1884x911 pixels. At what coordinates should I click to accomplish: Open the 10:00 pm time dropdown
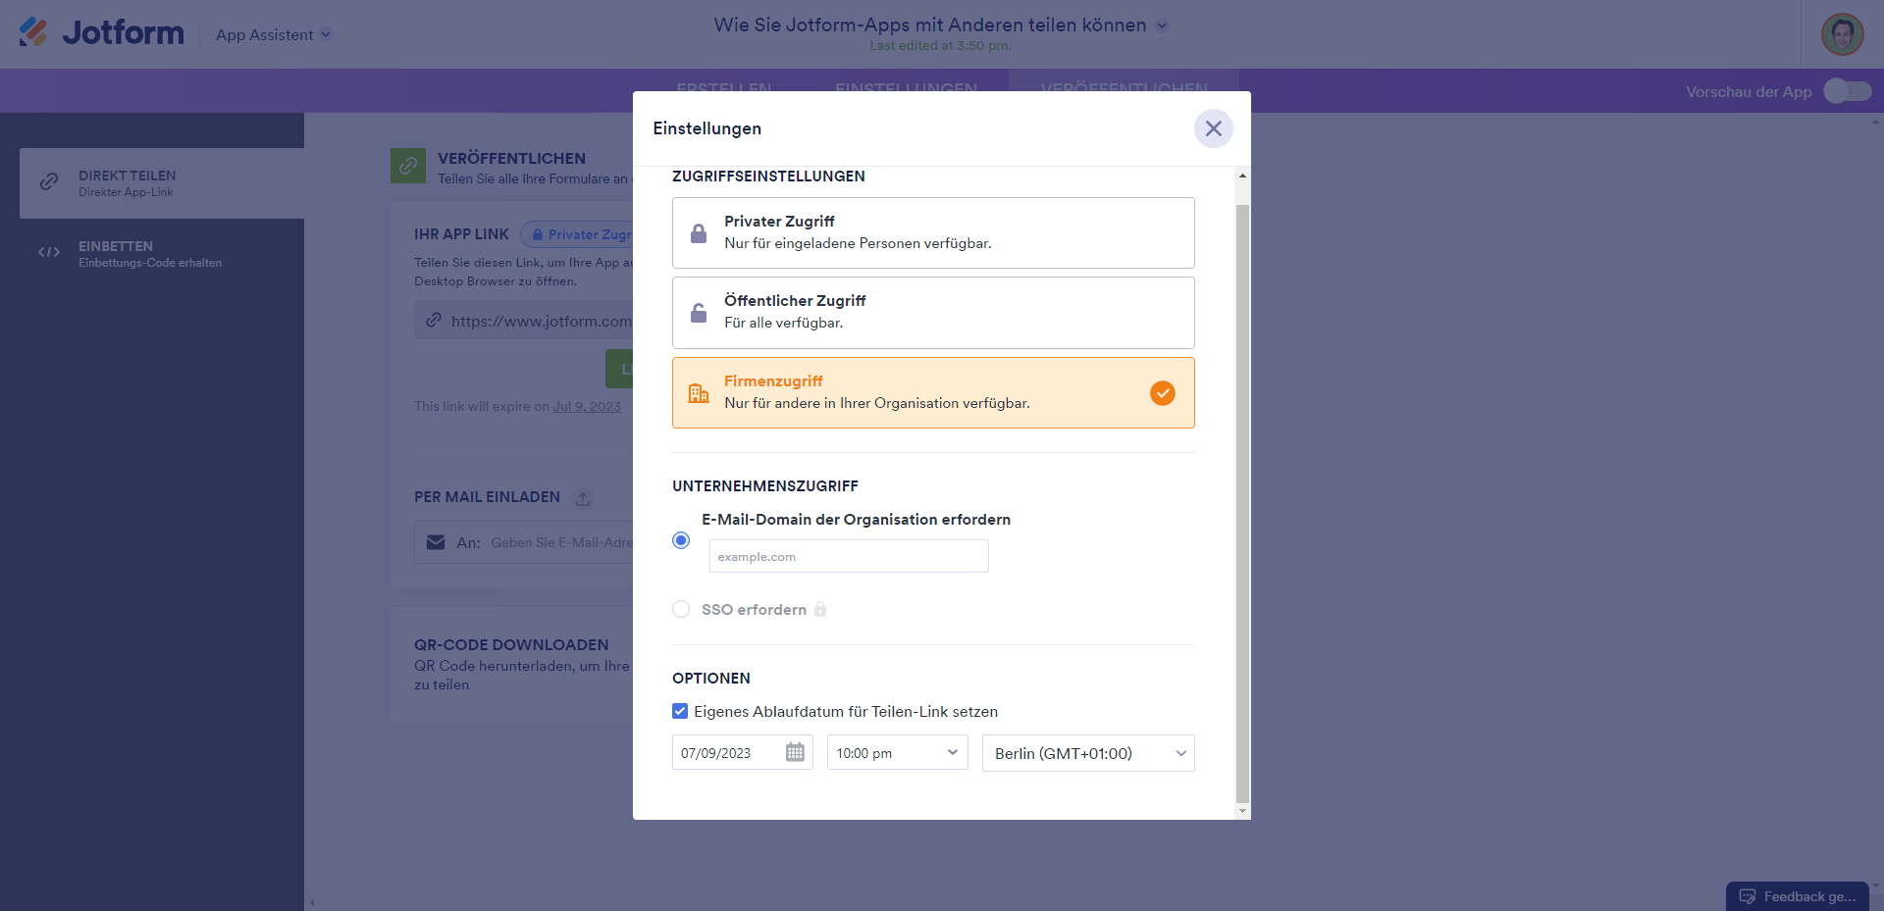(897, 753)
